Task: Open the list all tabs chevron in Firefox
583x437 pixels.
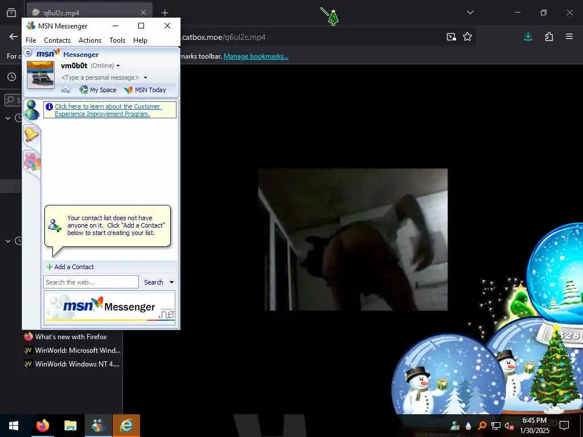Action: [470, 13]
